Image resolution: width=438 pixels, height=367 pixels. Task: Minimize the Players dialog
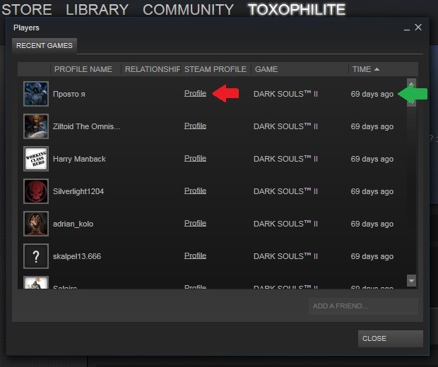pyautogui.click(x=407, y=28)
